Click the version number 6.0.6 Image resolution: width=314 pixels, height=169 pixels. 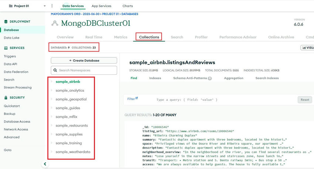pyautogui.click(x=298, y=24)
